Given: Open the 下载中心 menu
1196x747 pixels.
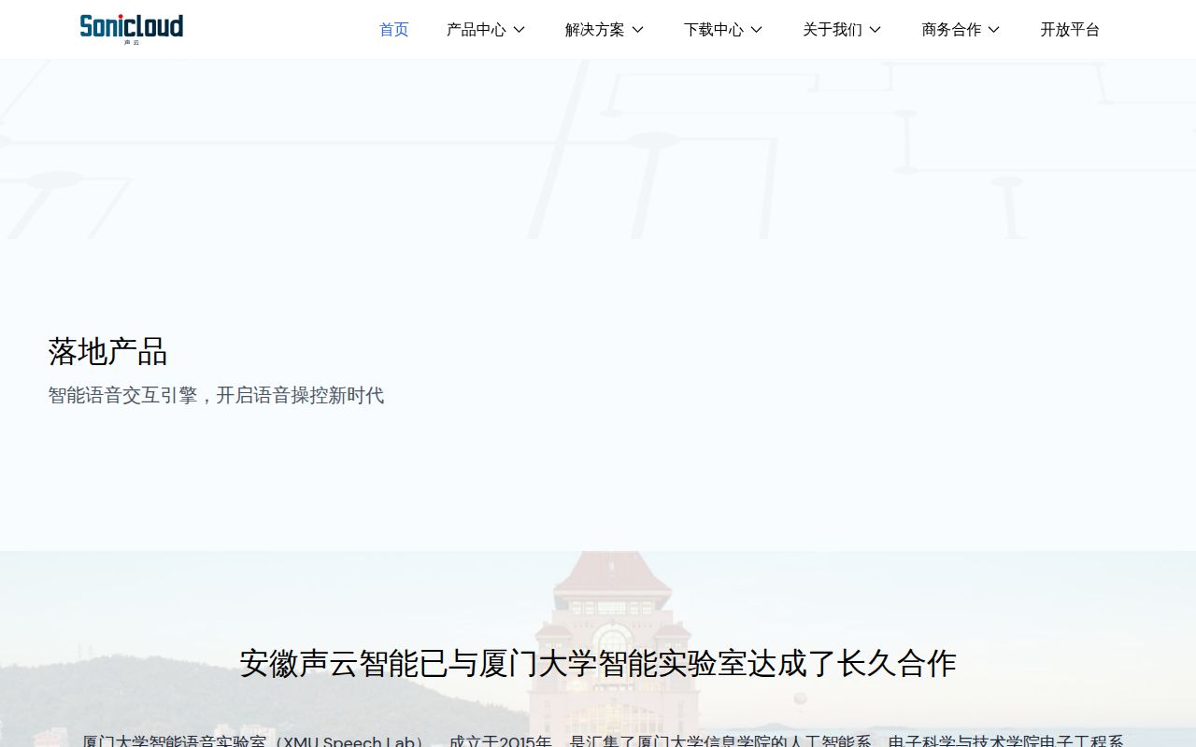Looking at the screenshot, I should (713, 30).
